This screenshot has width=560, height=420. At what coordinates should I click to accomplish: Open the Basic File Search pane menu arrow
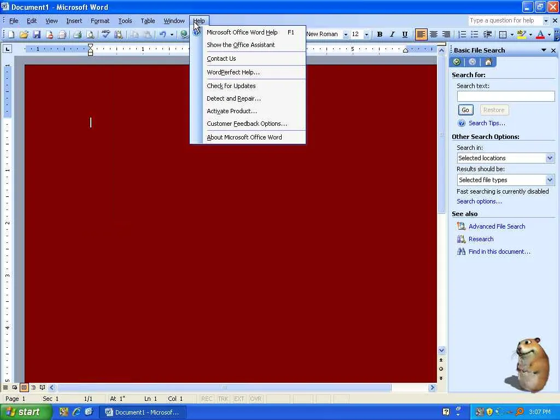coord(544,50)
